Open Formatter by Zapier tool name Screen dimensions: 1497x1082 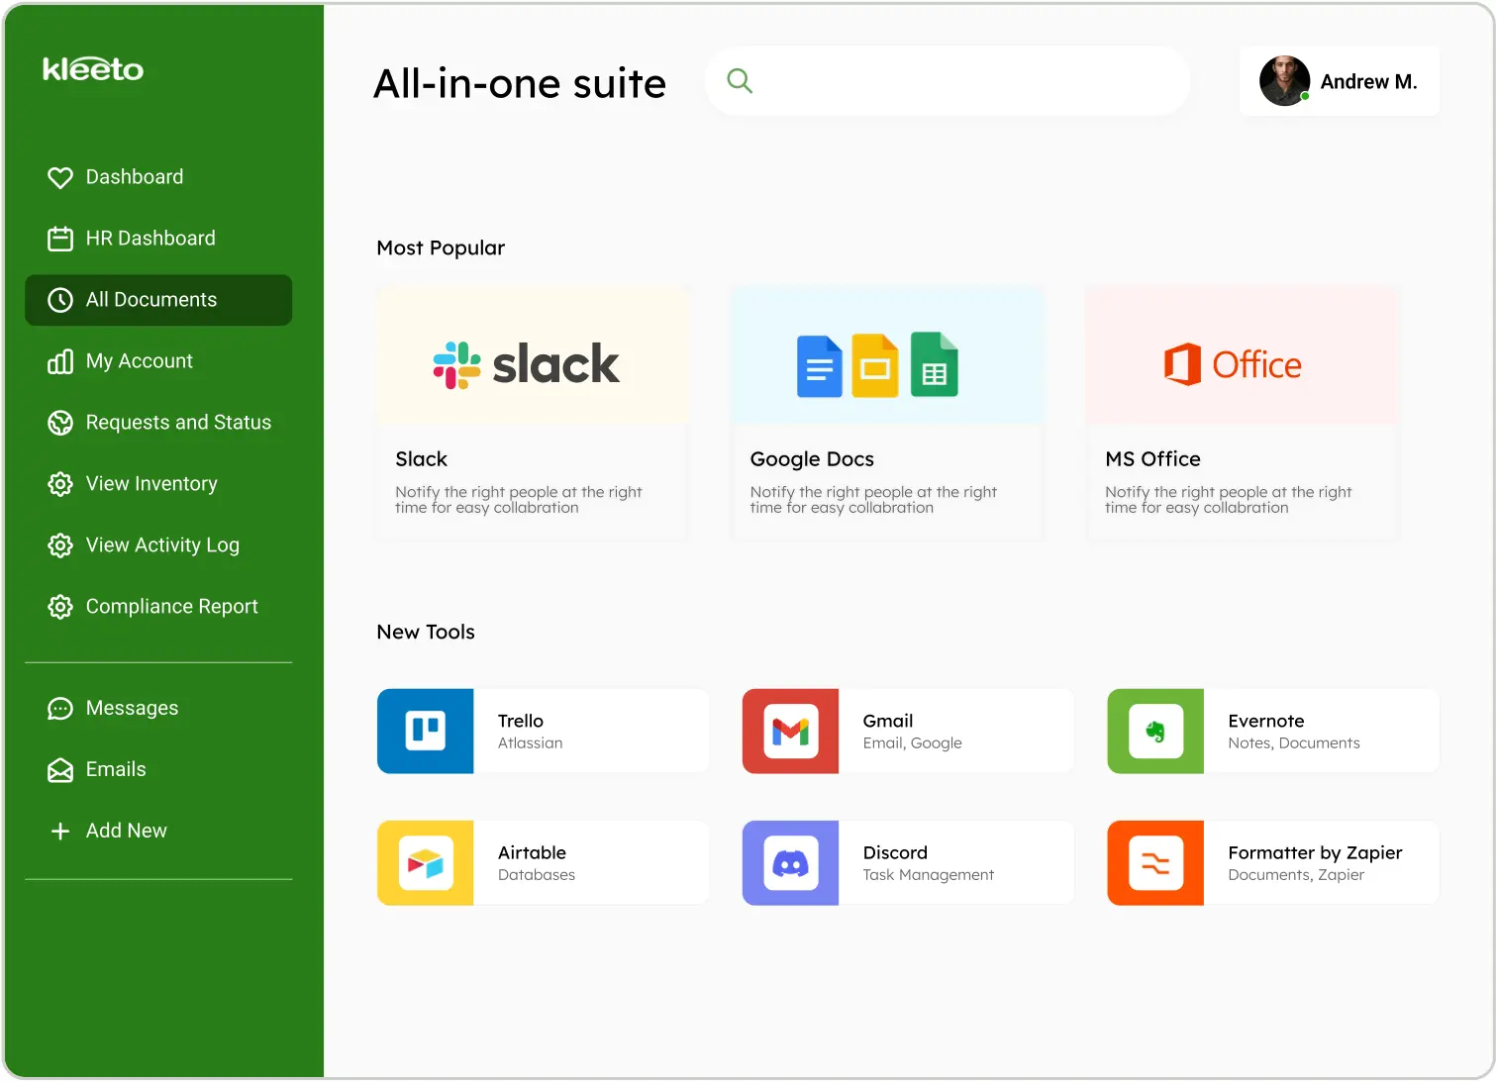point(1315,853)
